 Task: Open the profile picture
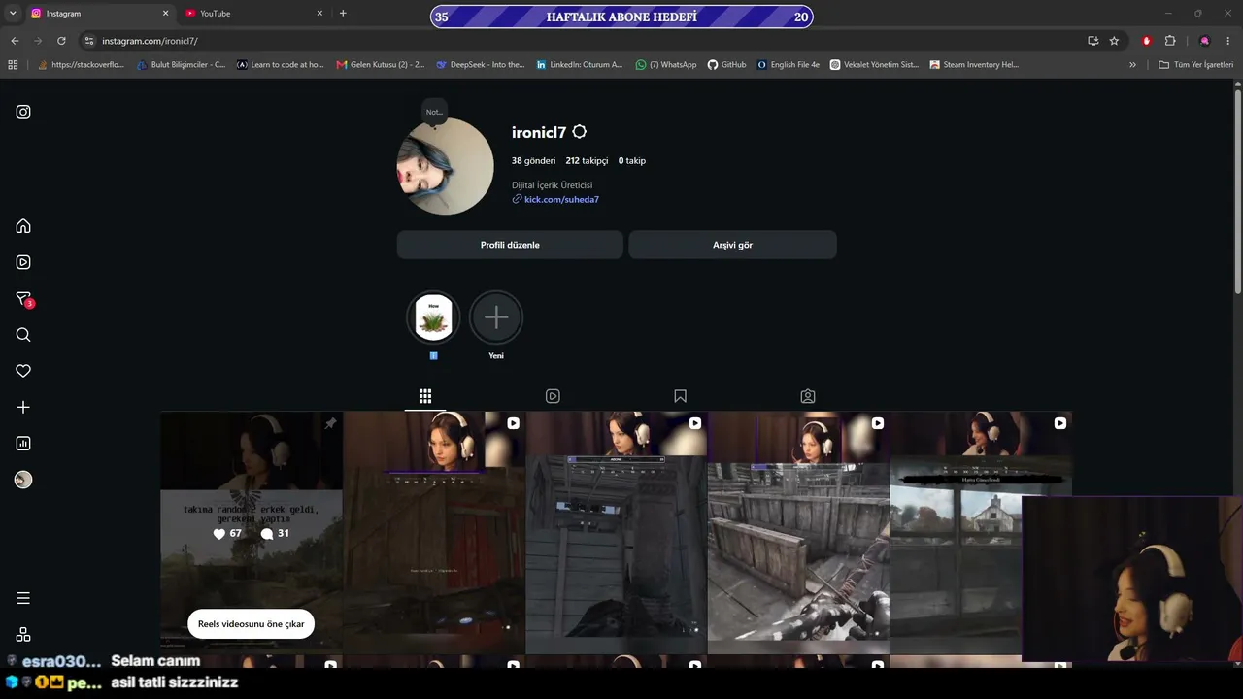[x=446, y=167]
